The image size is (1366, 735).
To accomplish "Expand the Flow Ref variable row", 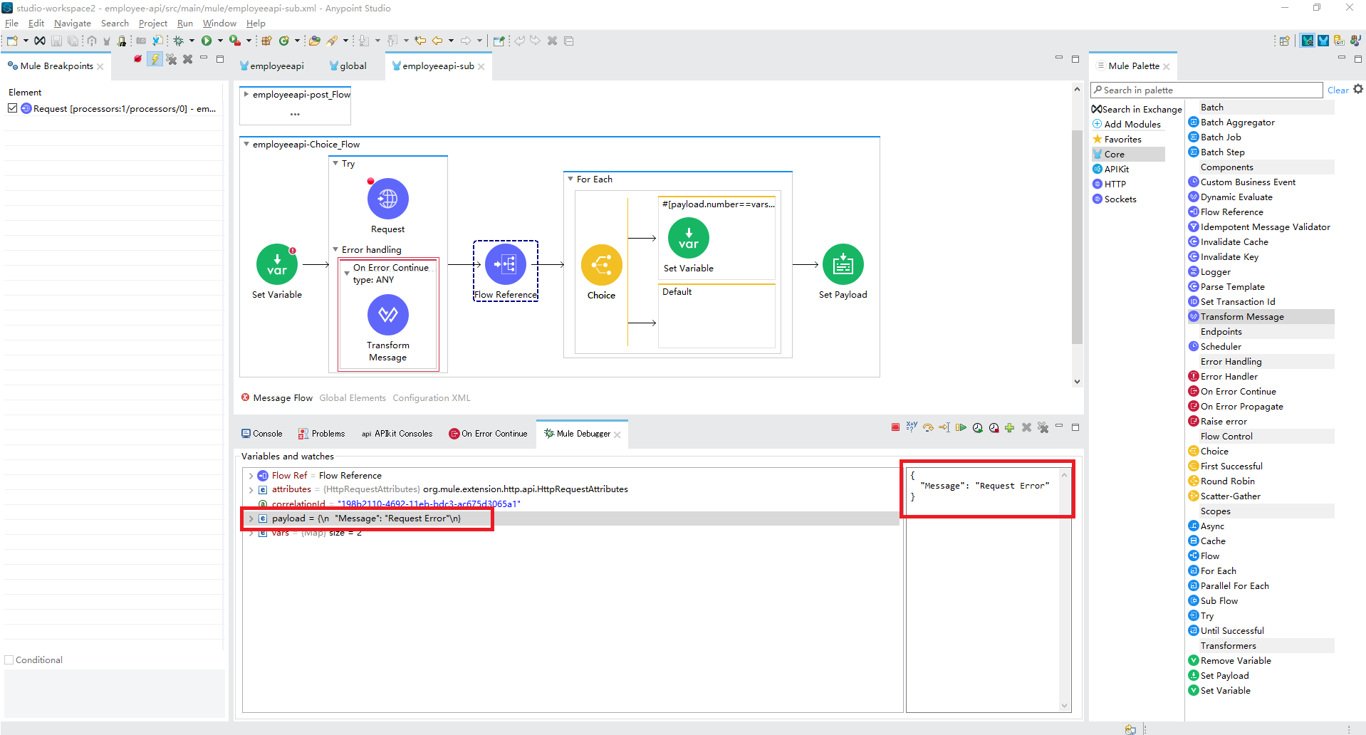I will point(251,476).
